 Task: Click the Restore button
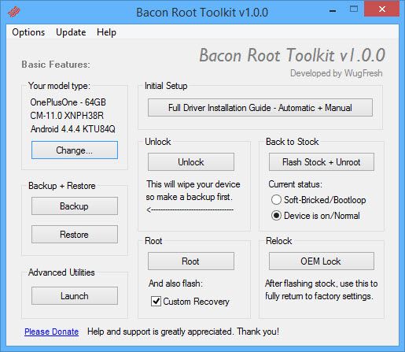pos(75,235)
